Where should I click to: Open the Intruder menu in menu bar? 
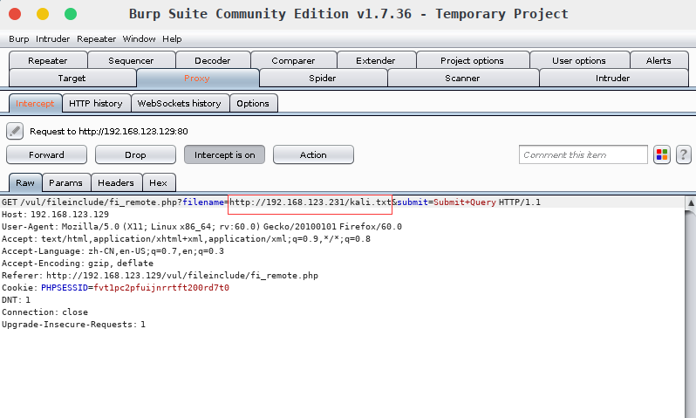point(53,39)
